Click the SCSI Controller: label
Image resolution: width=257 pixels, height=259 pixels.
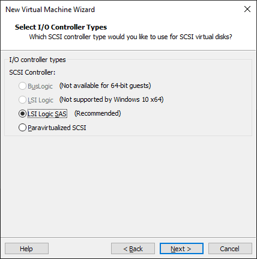coord(32,72)
